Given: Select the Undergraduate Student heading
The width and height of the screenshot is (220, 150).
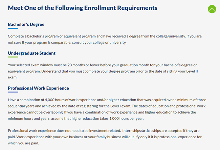Looking at the screenshot, I should (31, 53).
